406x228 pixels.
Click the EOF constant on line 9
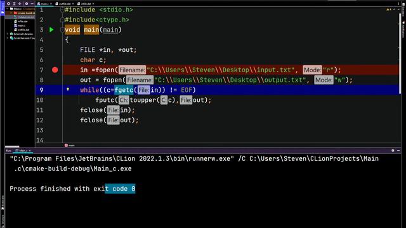point(187,90)
